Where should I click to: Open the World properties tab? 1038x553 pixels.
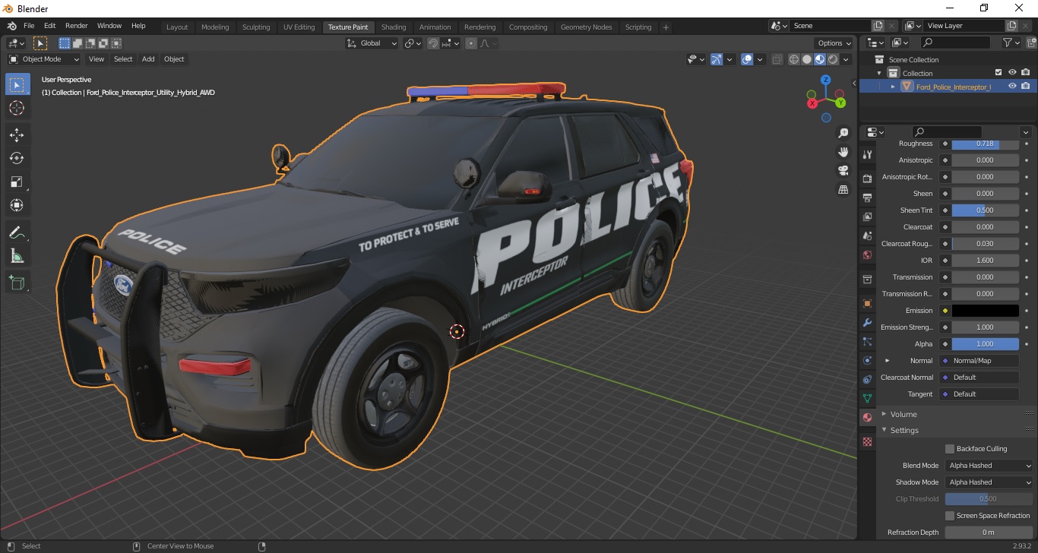[x=867, y=255]
